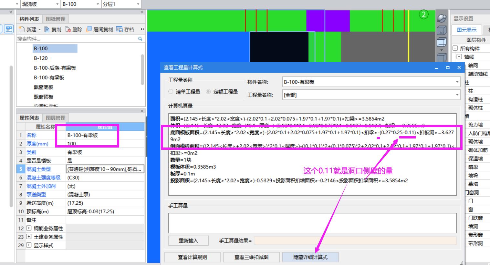Select B-100-后浇-有梁板 in component list

pyautogui.click(x=55, y=68)
